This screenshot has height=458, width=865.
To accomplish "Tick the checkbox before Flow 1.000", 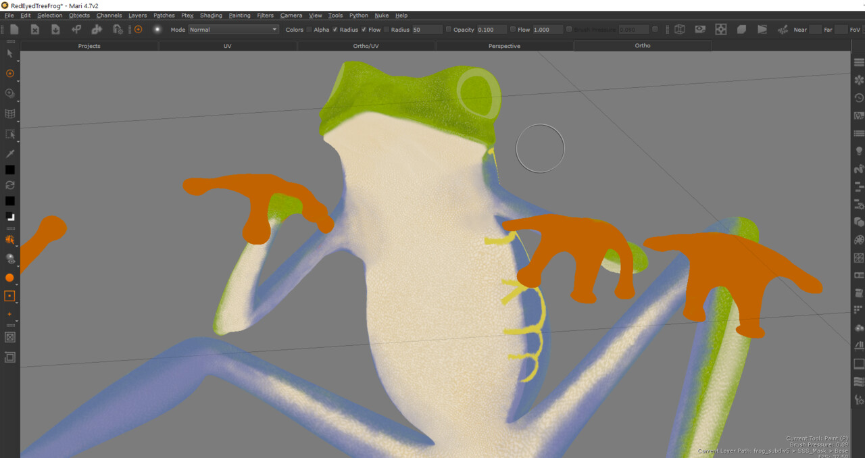I will pyautogui.click(x=513, y=30).
